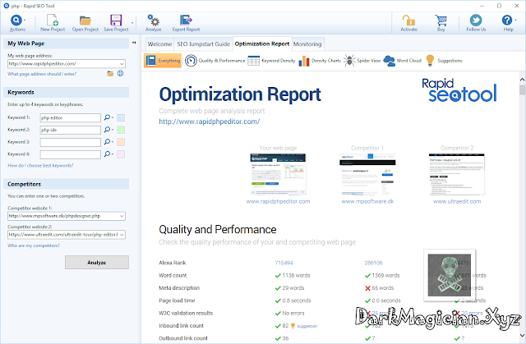The image size is (526, 344).
Task: Expand the Save Project dropdown arrow
Action: click(132, 23)
